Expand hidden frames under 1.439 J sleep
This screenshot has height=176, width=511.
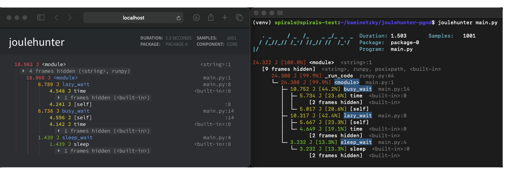[103, 151]
